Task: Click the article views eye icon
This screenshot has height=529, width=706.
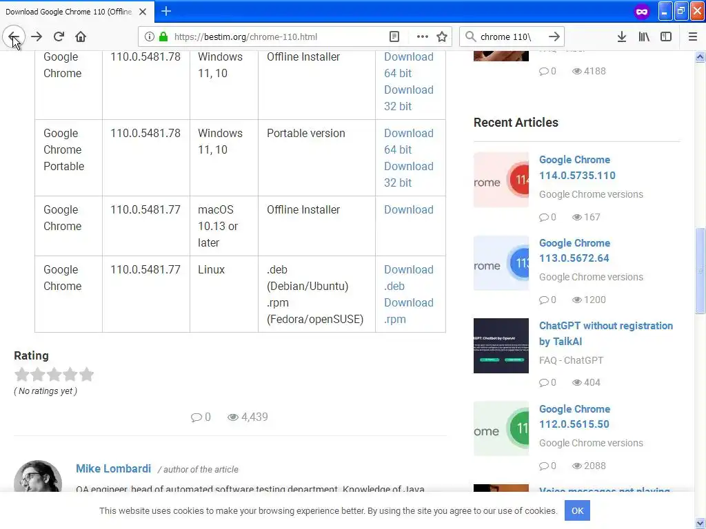Action: point(233,417)
